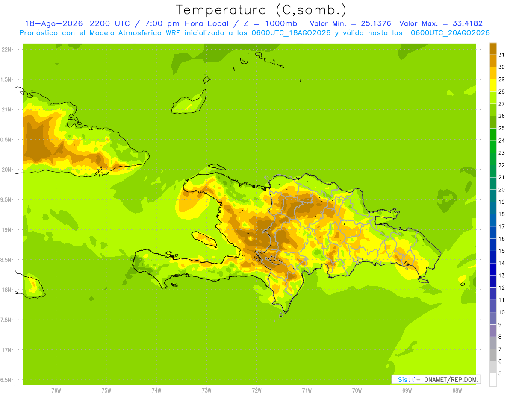Viewport: 513px width, 396px height.
Task: Click the '27' colorbar label
Action: coord(501,104)
